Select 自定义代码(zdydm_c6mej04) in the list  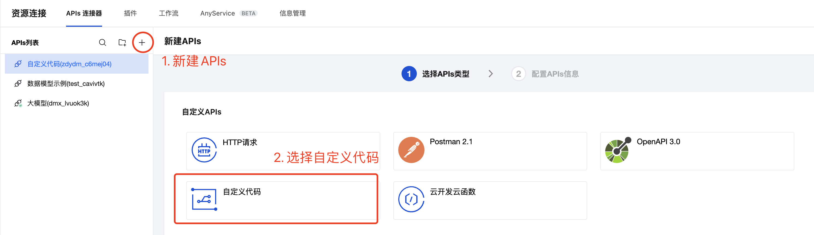(x=77, y=64)
